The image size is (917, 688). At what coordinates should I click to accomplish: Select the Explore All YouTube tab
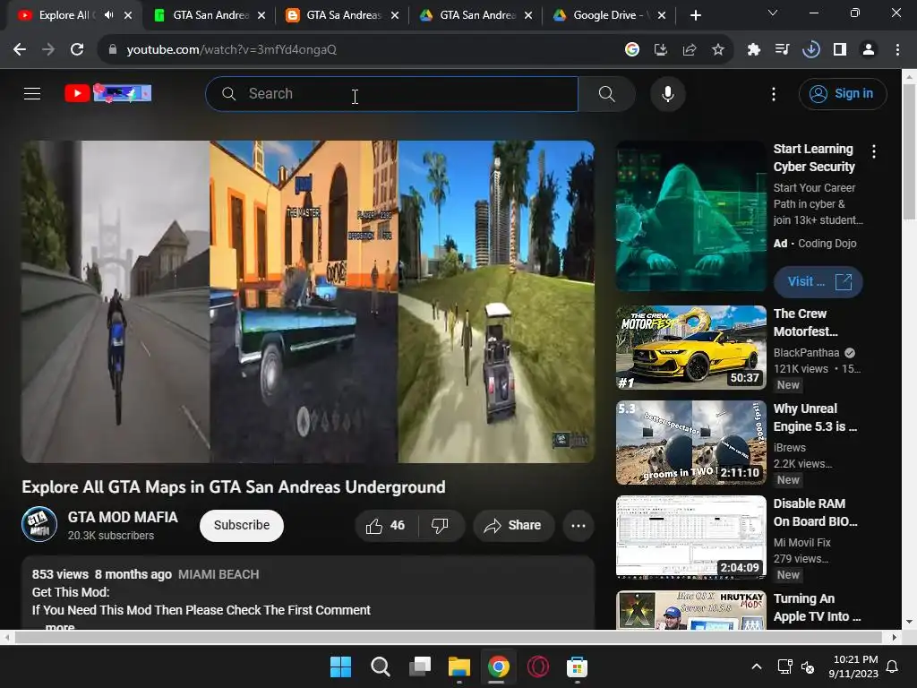pyautogui.click(x=64, y=15)
